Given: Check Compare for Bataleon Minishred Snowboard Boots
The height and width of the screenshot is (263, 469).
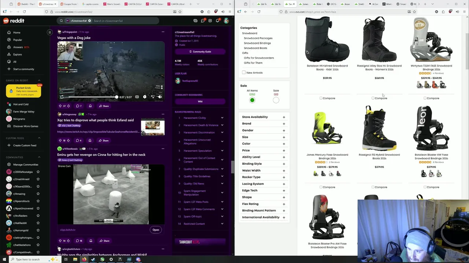Looking at the screenshot, I should [x=321, y=98].
